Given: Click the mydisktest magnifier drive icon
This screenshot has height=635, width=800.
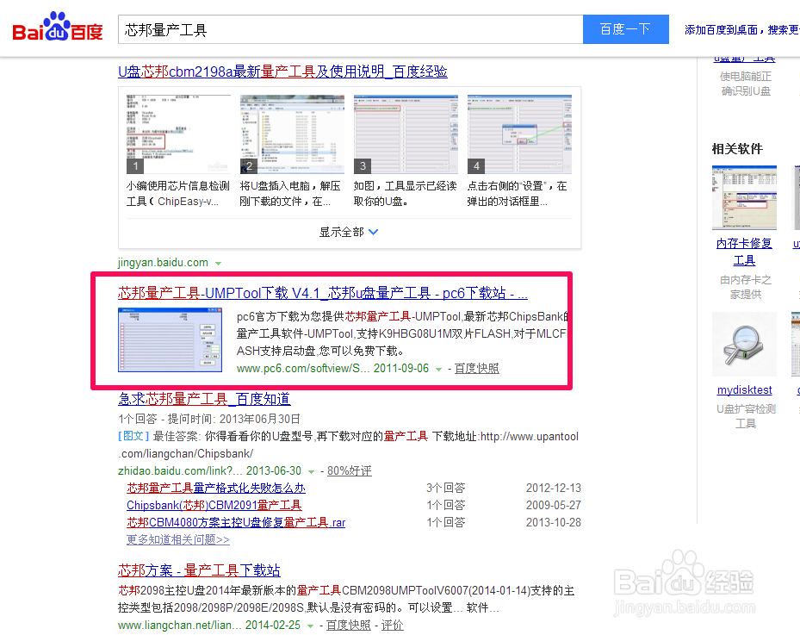Looking at the screenshot, I should coord(744,345).
